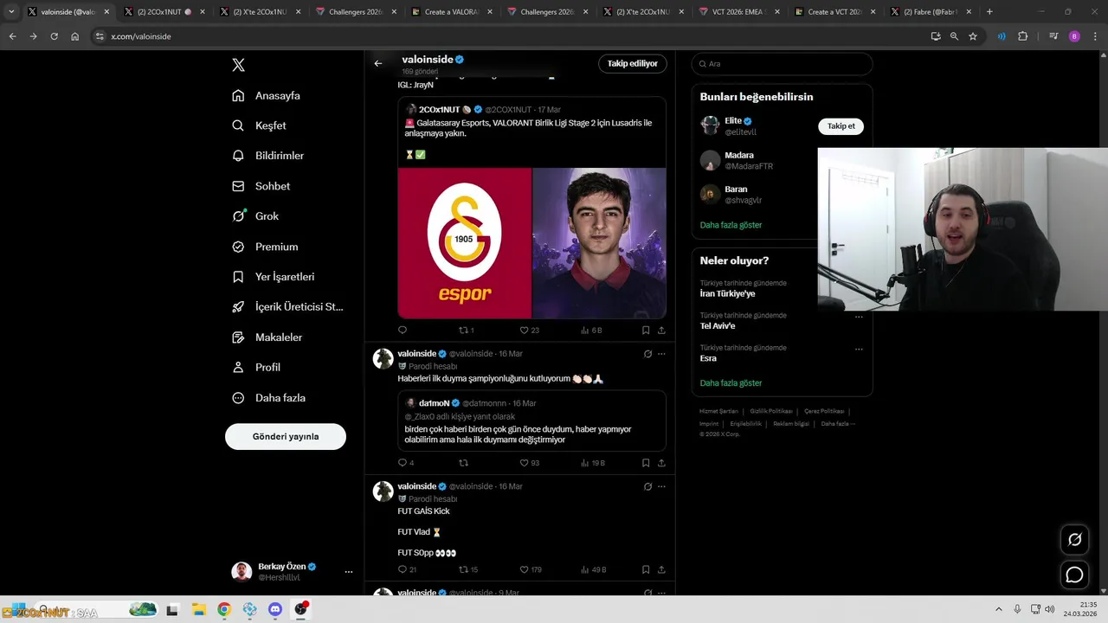Open the floating messages chat button
The image size is (1108, 623).
tap(1074, 575)
